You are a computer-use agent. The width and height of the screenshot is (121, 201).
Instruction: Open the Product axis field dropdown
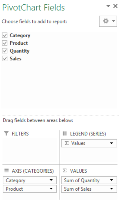[x=51, y=189]
